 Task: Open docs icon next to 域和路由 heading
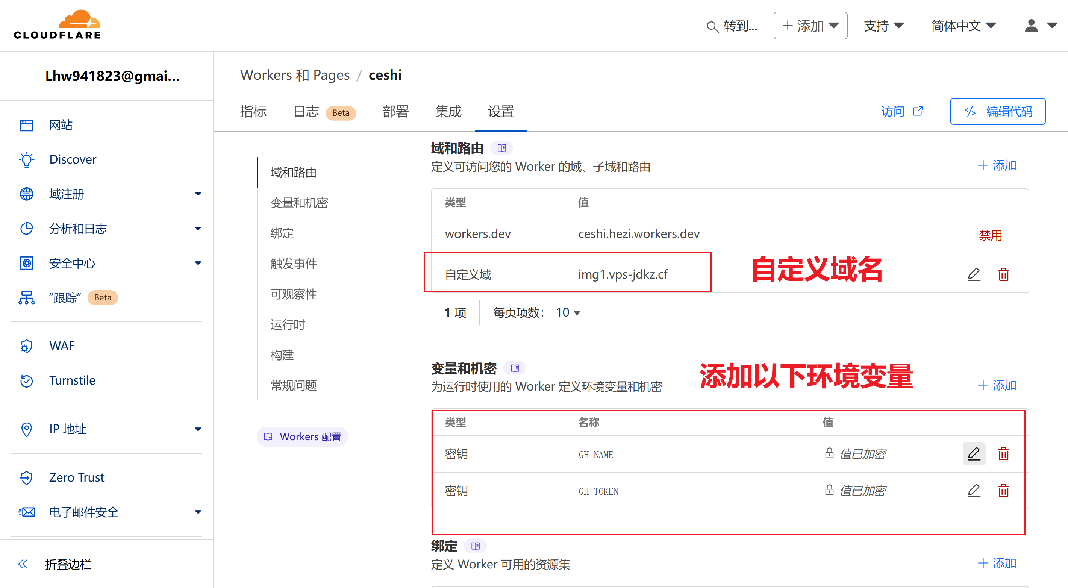coord(501,148)
